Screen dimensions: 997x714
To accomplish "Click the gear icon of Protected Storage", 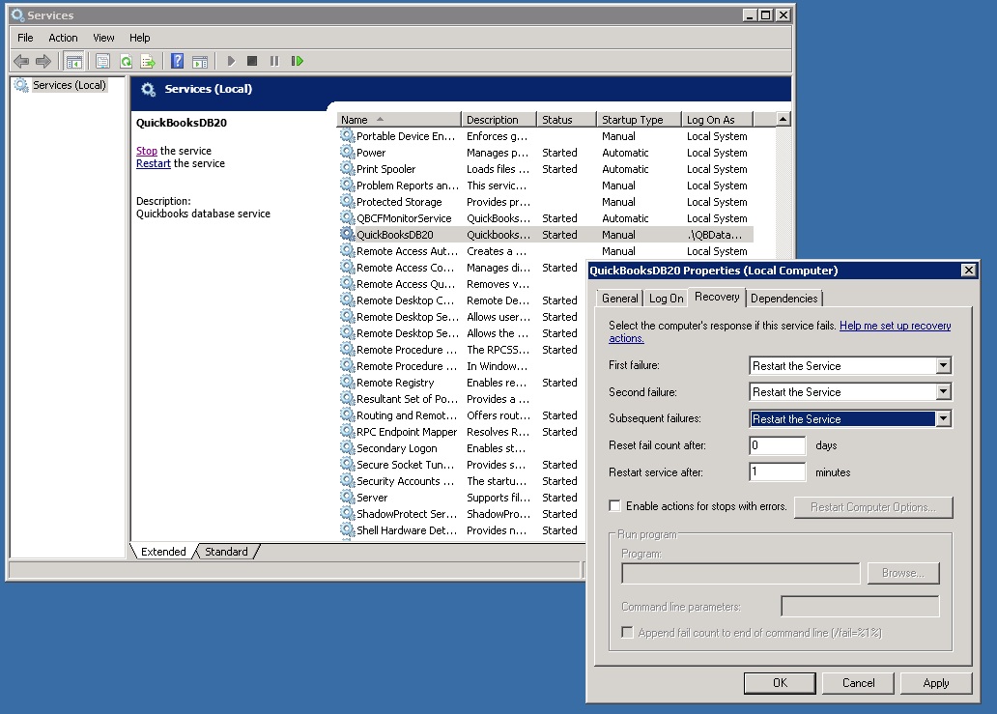I will [x=347, y=201].
